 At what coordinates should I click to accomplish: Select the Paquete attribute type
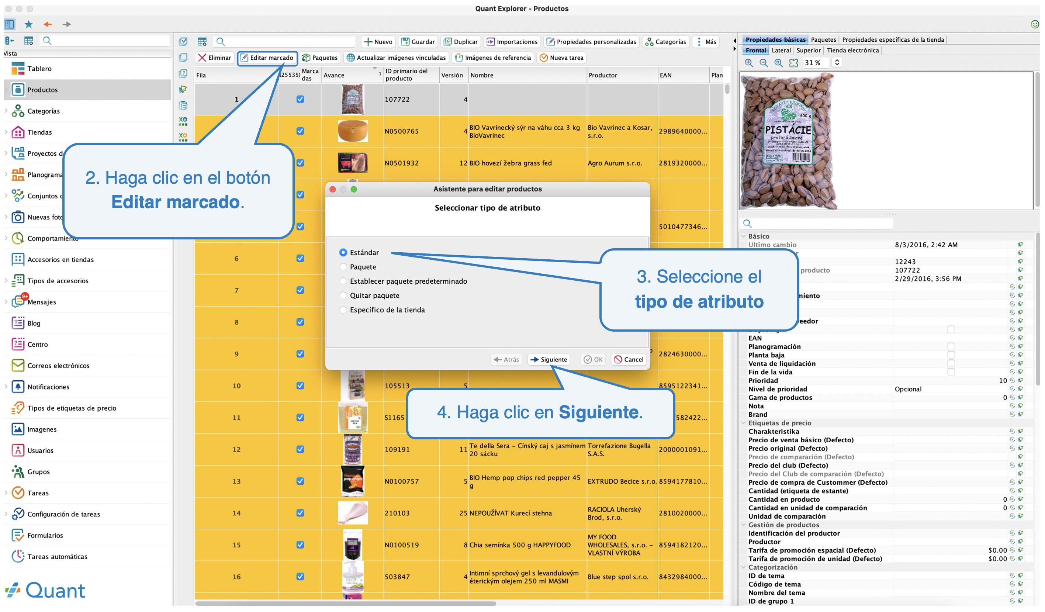(343, 267)
